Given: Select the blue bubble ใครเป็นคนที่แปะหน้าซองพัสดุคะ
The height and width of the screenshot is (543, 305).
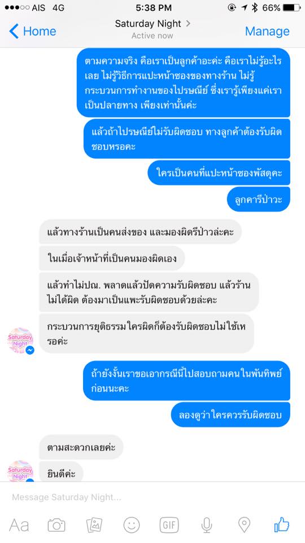Looking at the screenshot, I should point(219,173).
